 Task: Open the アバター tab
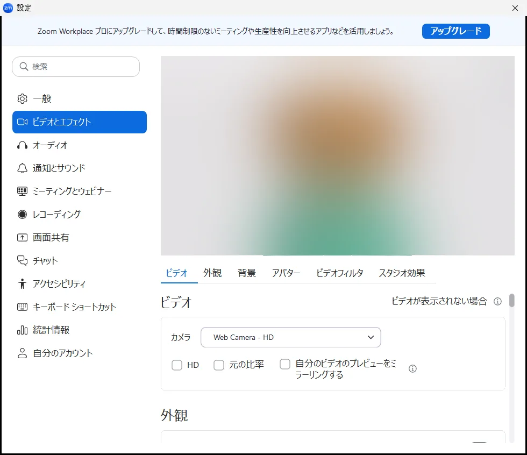[286, 273]
